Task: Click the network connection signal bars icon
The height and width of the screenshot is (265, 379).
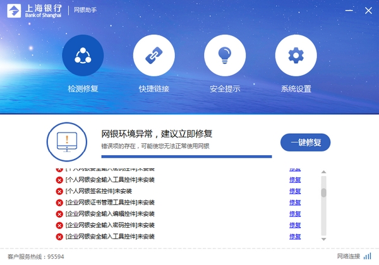Action: 368,256
